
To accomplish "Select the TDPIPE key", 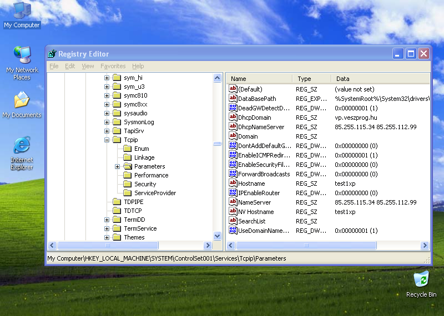I will (x=134, y=202).
